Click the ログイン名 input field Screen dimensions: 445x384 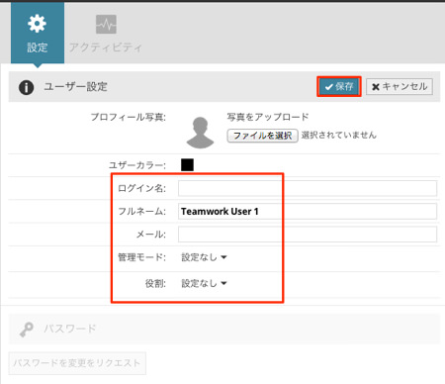[x=308, y=188]
